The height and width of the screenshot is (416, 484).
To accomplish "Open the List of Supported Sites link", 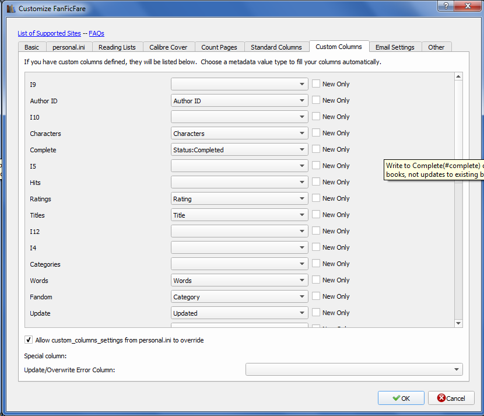I will pos(49,33).
